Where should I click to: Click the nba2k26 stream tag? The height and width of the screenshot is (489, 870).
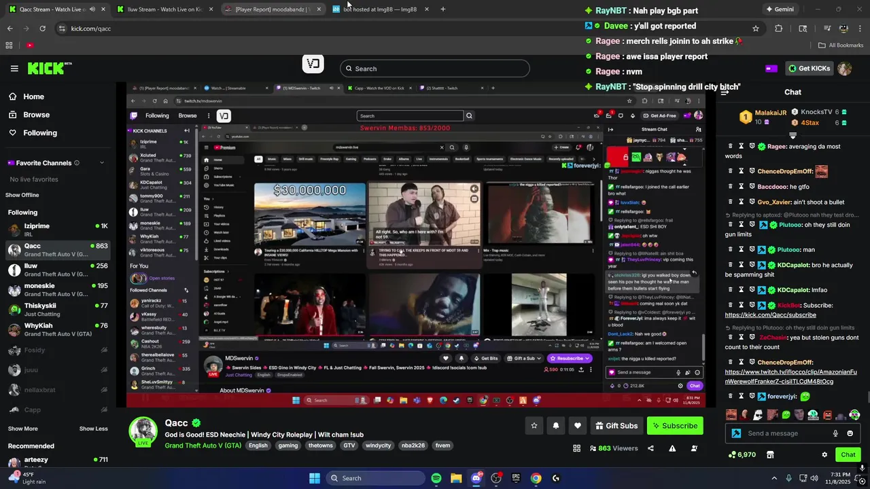pos(413,446)
